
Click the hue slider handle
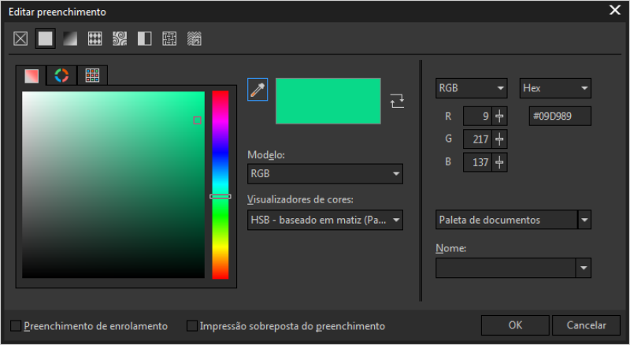pyautogui.click(x=220, y=196)
